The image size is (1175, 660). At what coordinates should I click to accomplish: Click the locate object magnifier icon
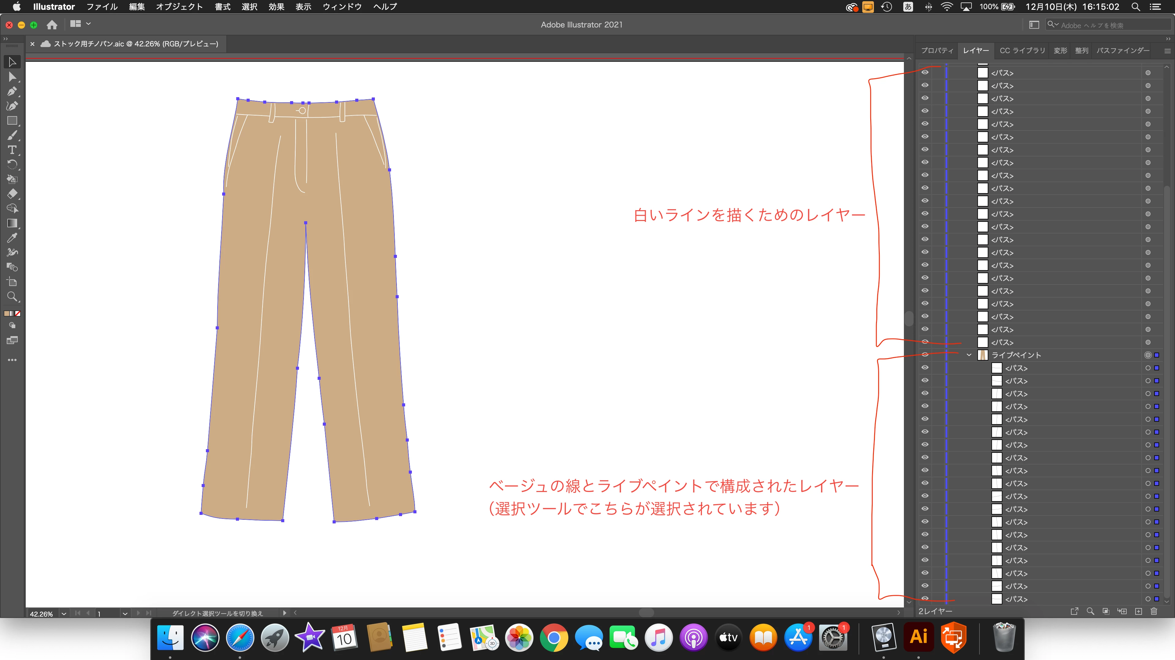pyautogui.click(x=1090, y=611)
